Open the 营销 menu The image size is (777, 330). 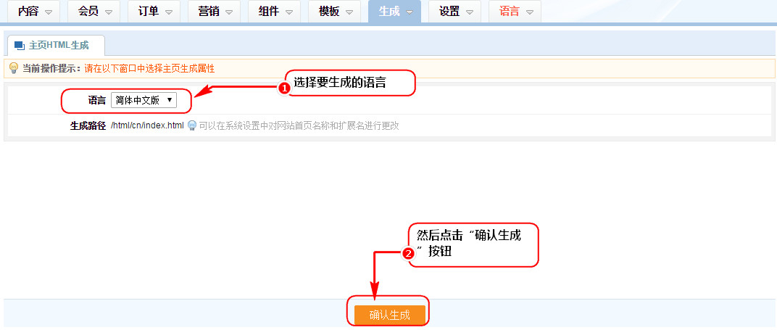coord(209,12)
